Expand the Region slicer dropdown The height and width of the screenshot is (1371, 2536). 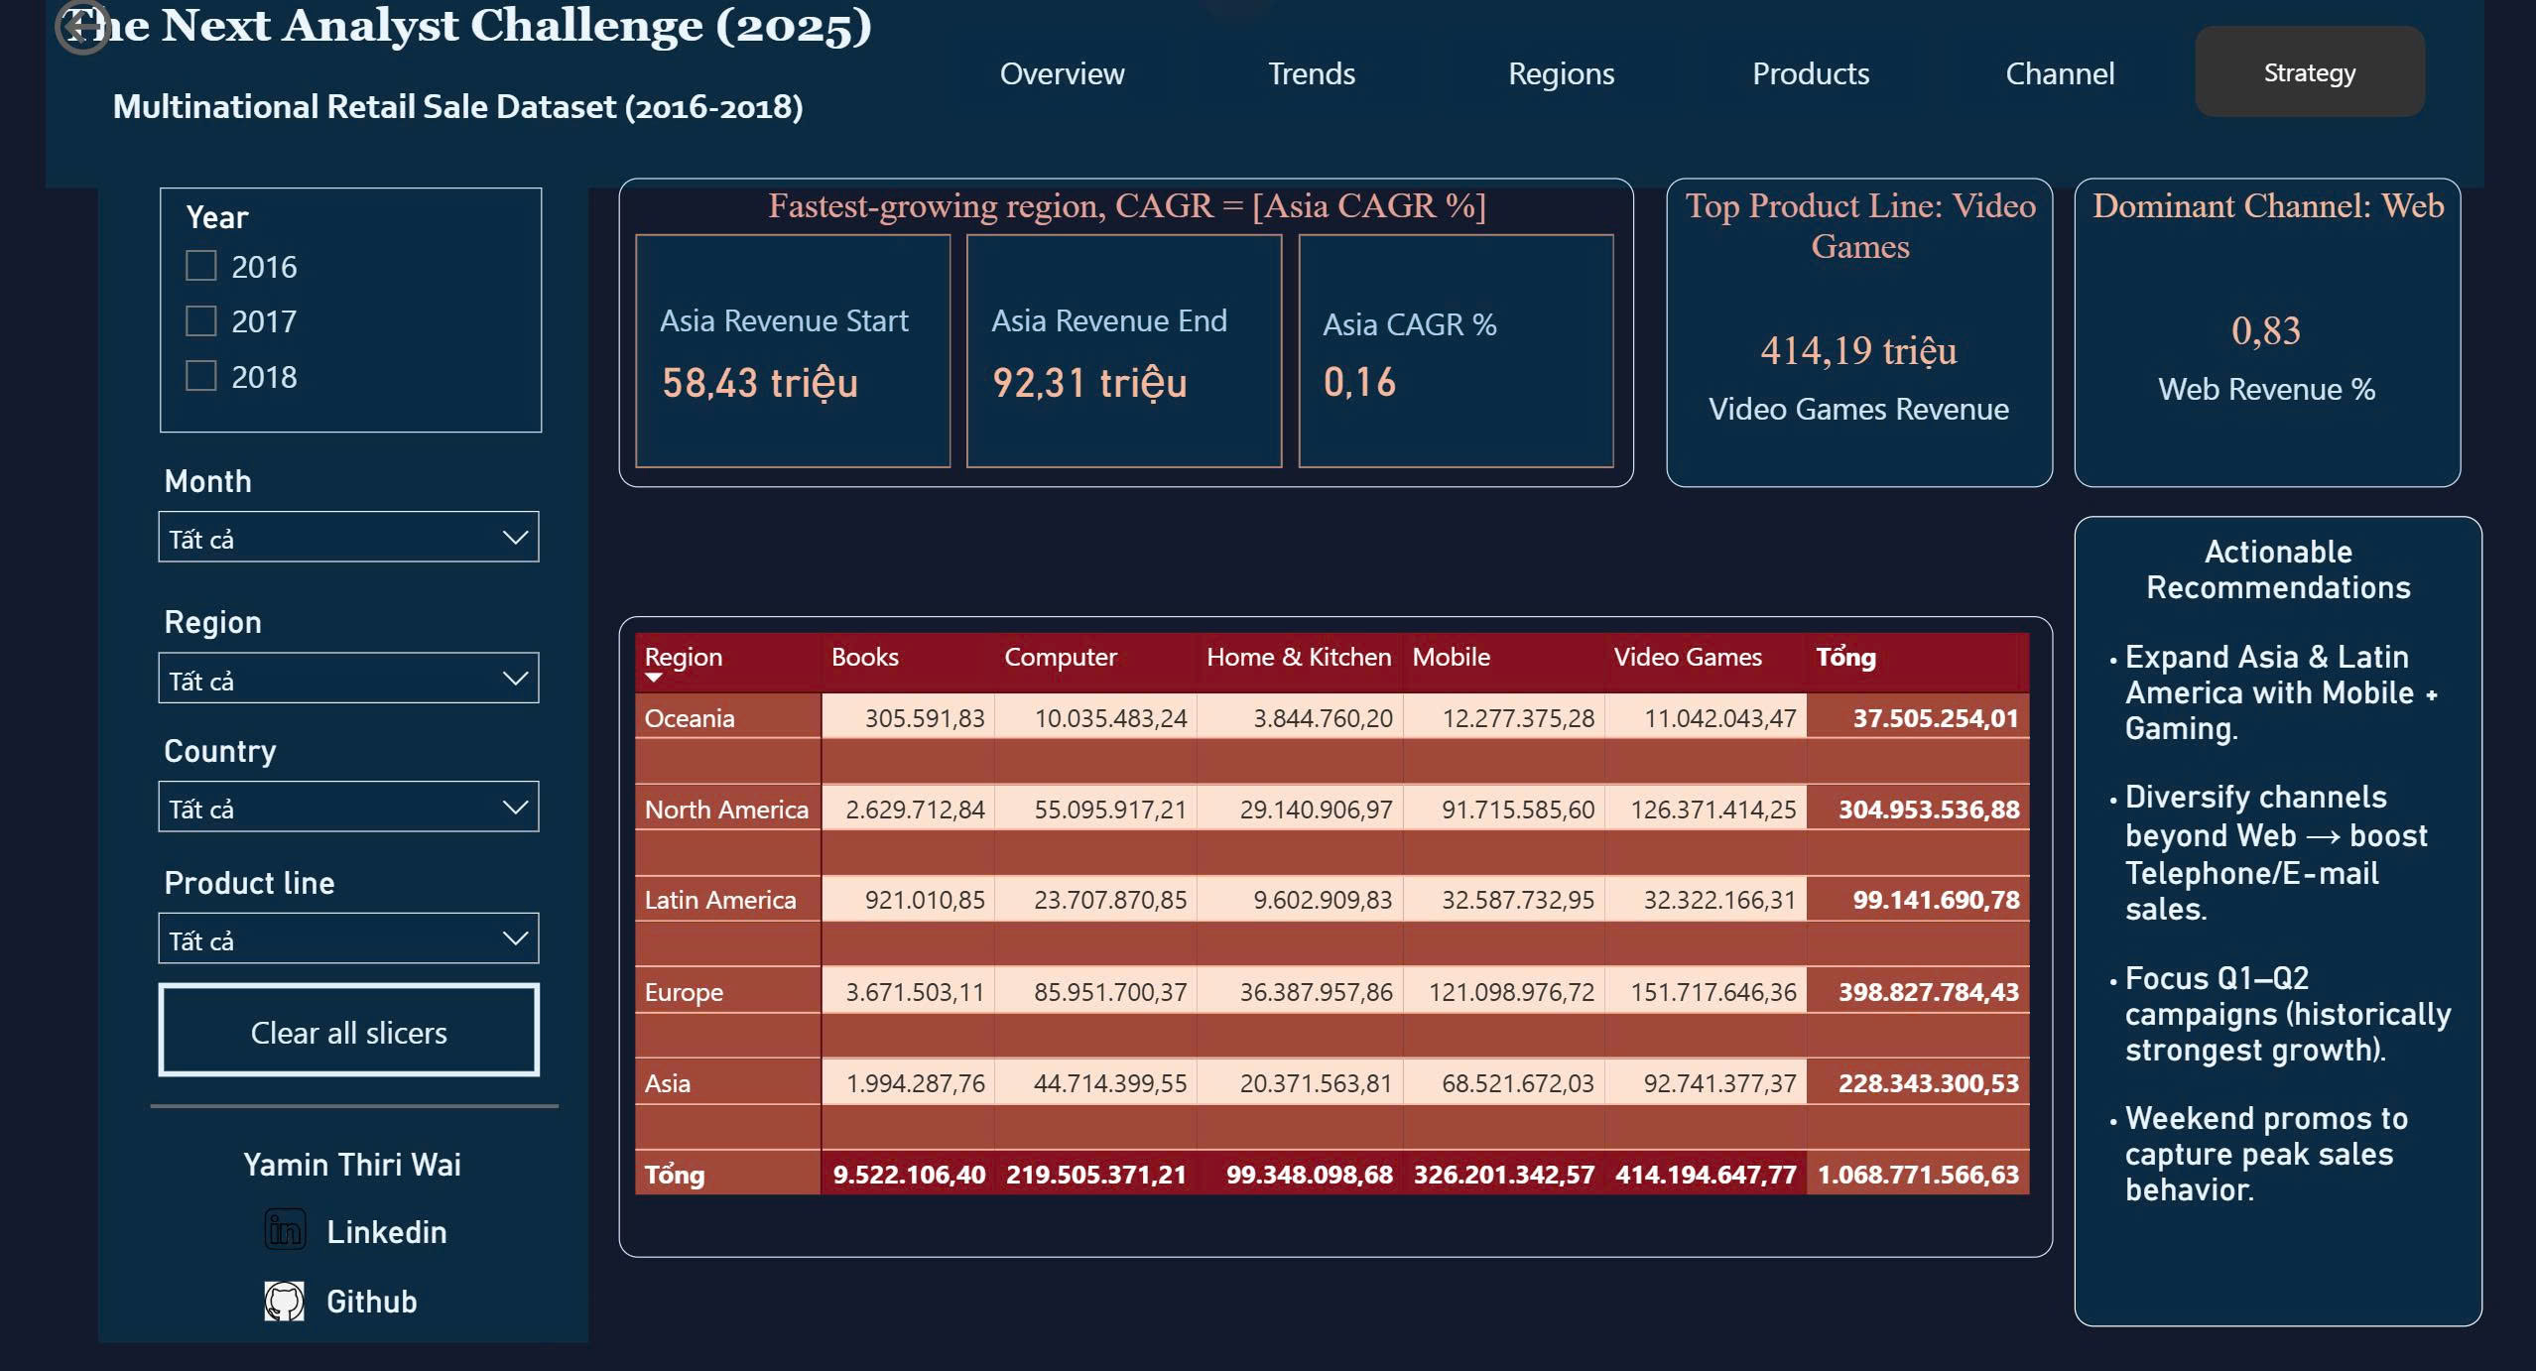(x=348, y=678)
